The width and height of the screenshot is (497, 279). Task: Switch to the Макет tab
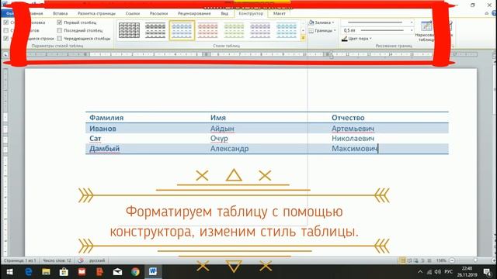[280, 13]
